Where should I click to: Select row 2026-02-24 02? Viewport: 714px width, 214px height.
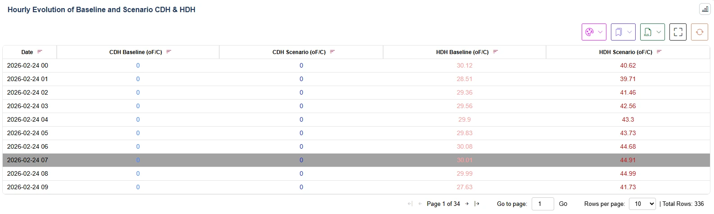tap(356, 92)
